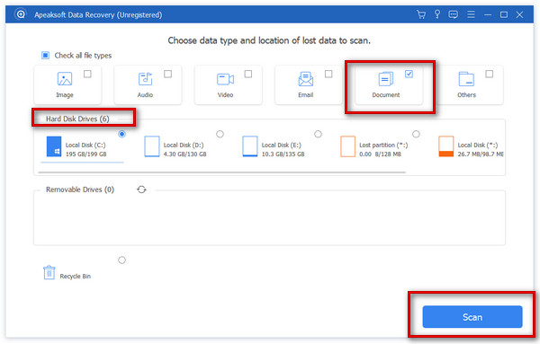Screen dimensions: 540x344
Task: Enable the Email checkbox
Action: pyautogui.click(x=328, y=74)
